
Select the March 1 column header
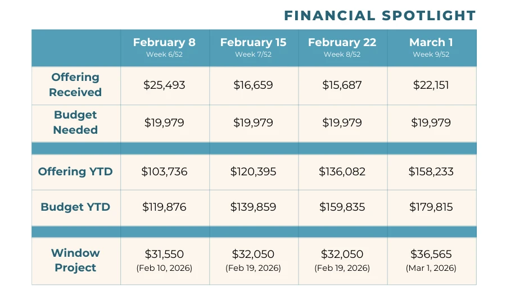tap(431, 47)
